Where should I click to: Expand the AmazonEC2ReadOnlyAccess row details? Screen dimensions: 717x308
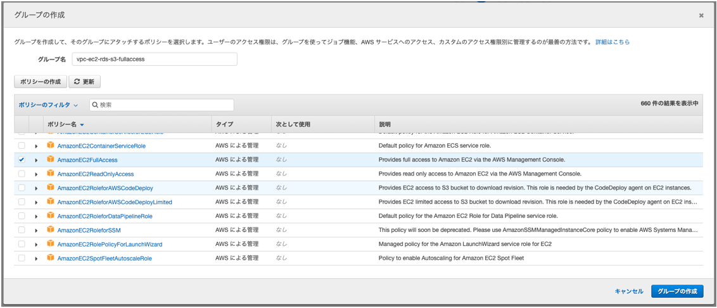coord(36,174)
